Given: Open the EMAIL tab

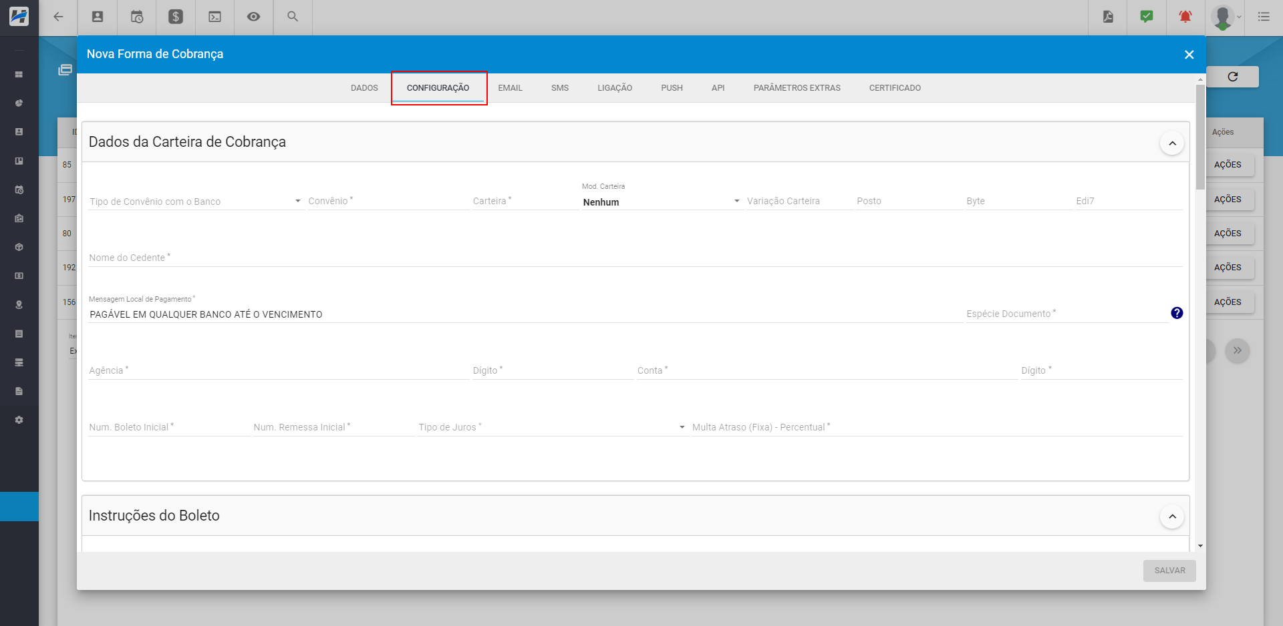Looking at the screenshot, I should 510,88.
